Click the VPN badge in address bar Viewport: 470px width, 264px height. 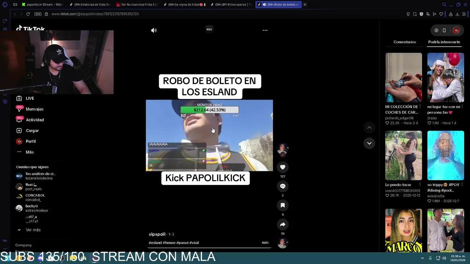(38, 14)
